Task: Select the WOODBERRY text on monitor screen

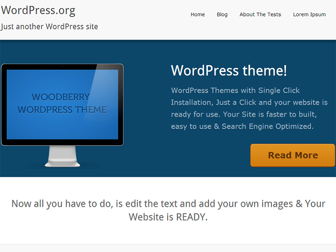Action: [x=61, y=97]
